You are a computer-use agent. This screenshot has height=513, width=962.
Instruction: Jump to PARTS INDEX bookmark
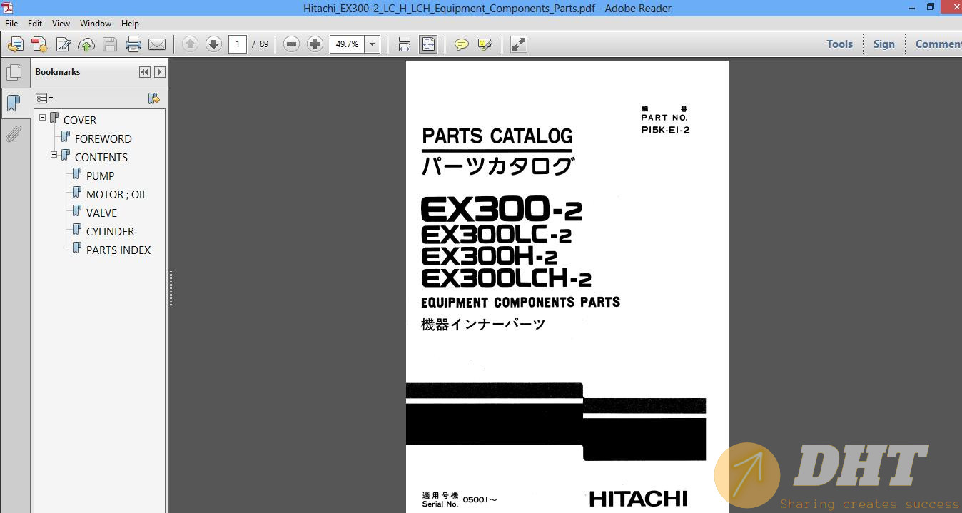[118, 250]
